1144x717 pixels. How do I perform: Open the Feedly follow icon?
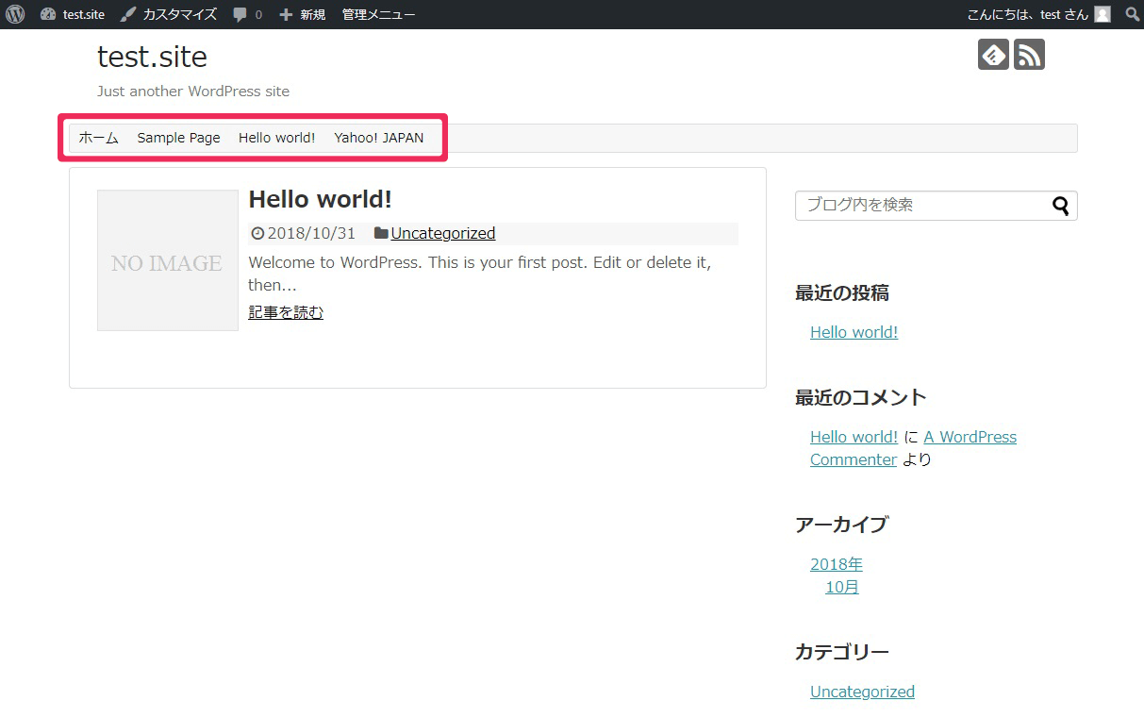(993, 55)
